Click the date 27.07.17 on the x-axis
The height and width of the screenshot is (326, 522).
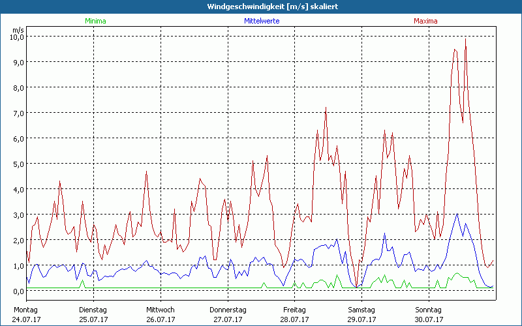click(228, 319)
